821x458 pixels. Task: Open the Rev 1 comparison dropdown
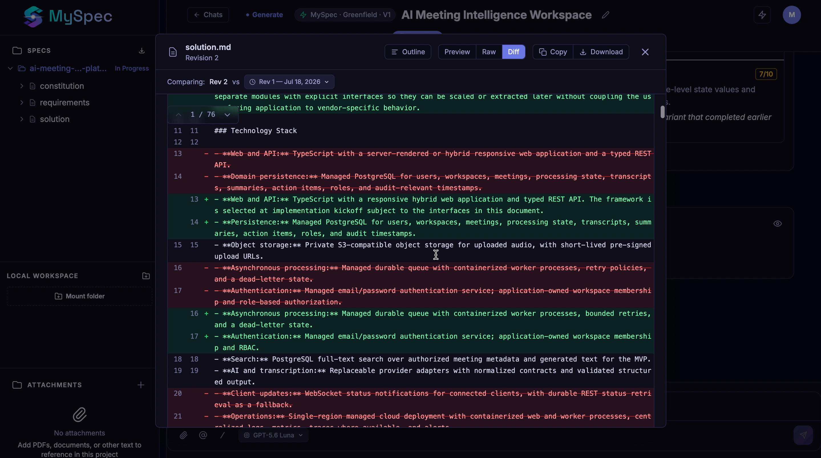coord(289,82)
